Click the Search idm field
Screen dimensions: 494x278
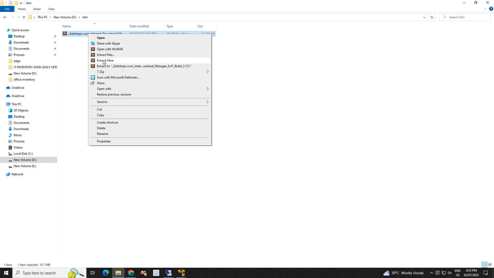465,17
